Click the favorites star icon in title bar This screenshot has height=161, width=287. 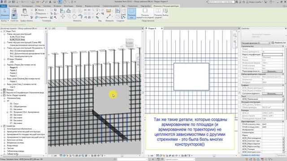[x=244, y=2]
